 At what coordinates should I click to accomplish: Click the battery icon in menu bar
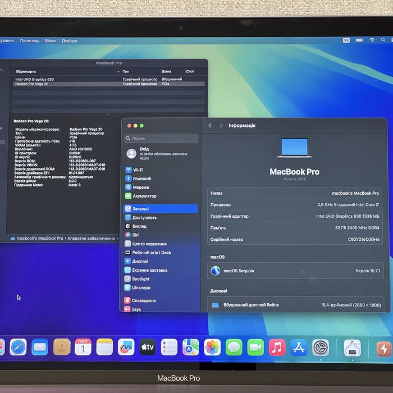pos(359,40)
